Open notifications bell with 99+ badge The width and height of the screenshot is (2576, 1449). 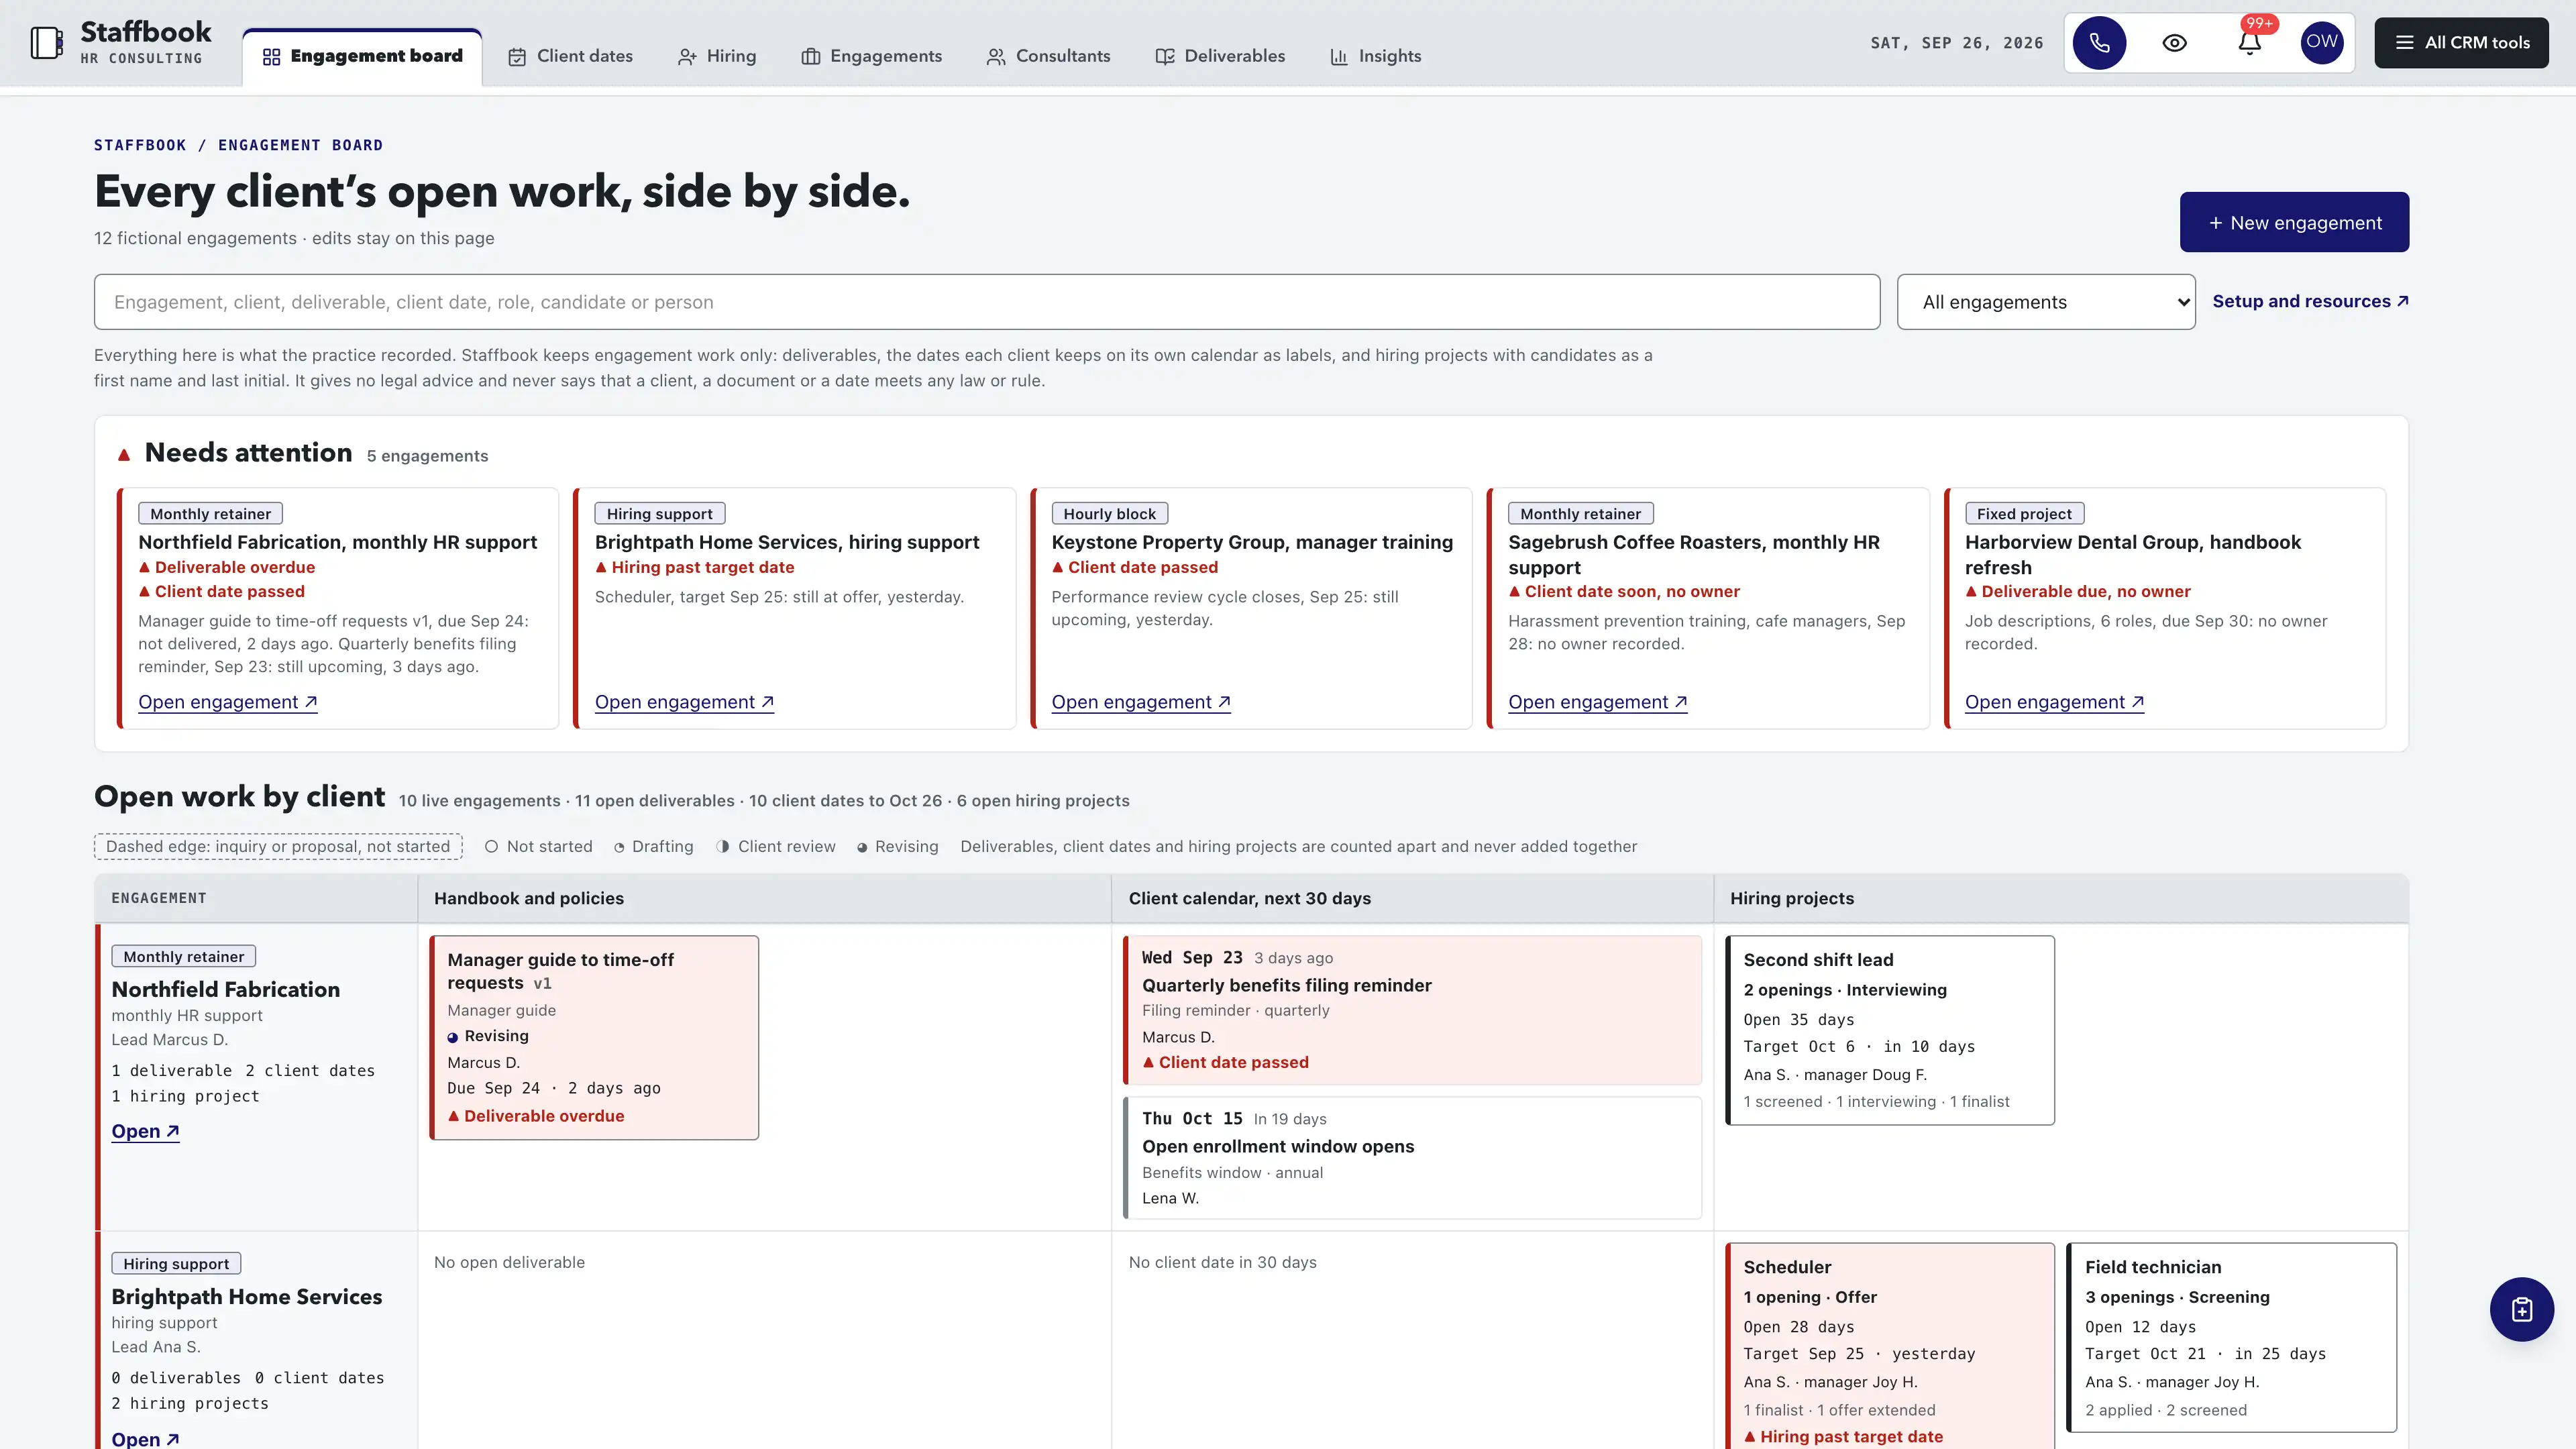(2249, 43)
